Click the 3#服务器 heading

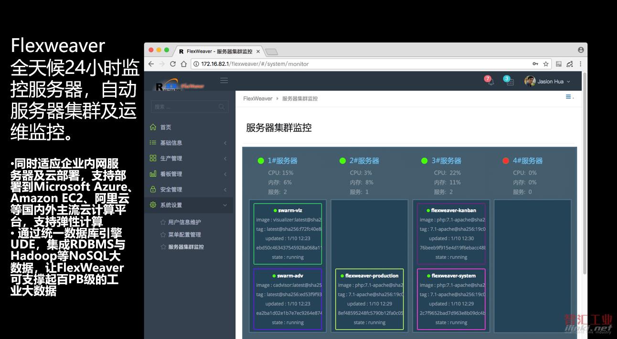pos(446,161)
